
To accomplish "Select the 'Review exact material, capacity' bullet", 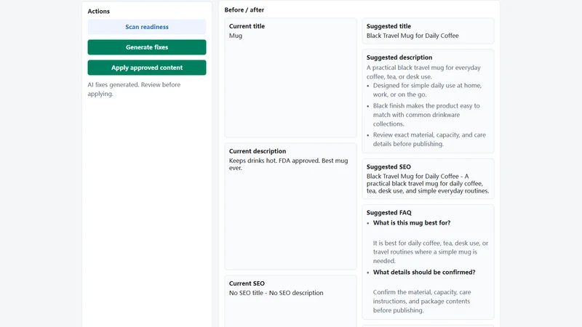I will point(429,139).
